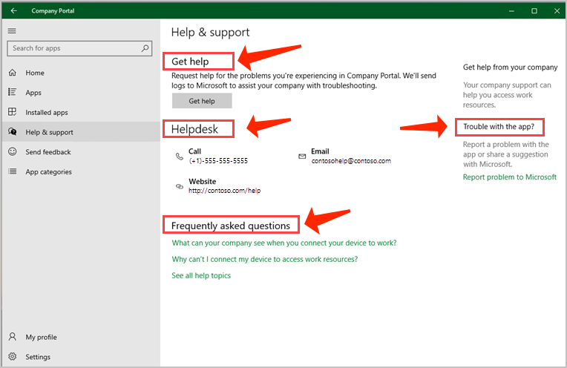Click Get help from your company text

(x=511, y=68)
